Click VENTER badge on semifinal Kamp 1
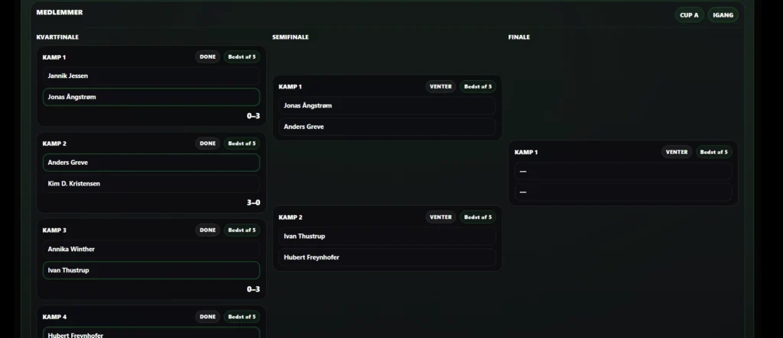This screenshot has height=338, width=783. [440, 87]
